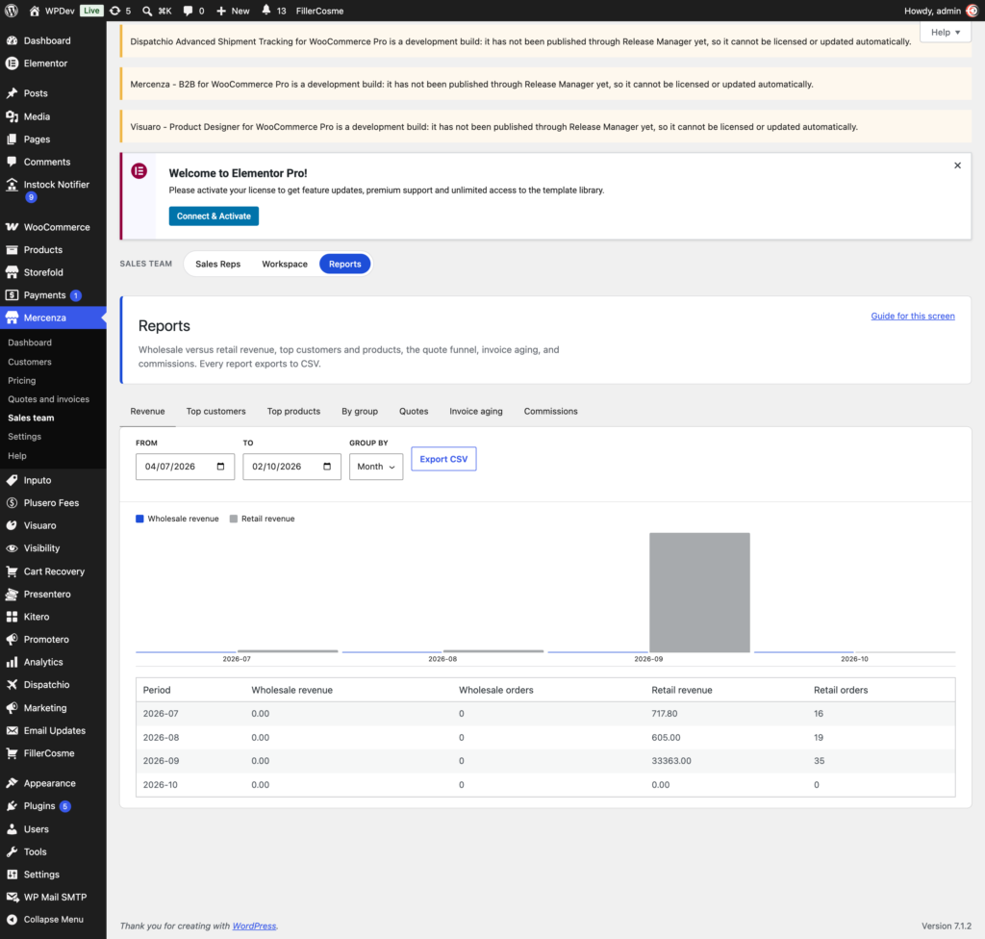The height and width of the screenshot is (939, 985).
Task: Click the From date input field
Action: click(185, 467)
